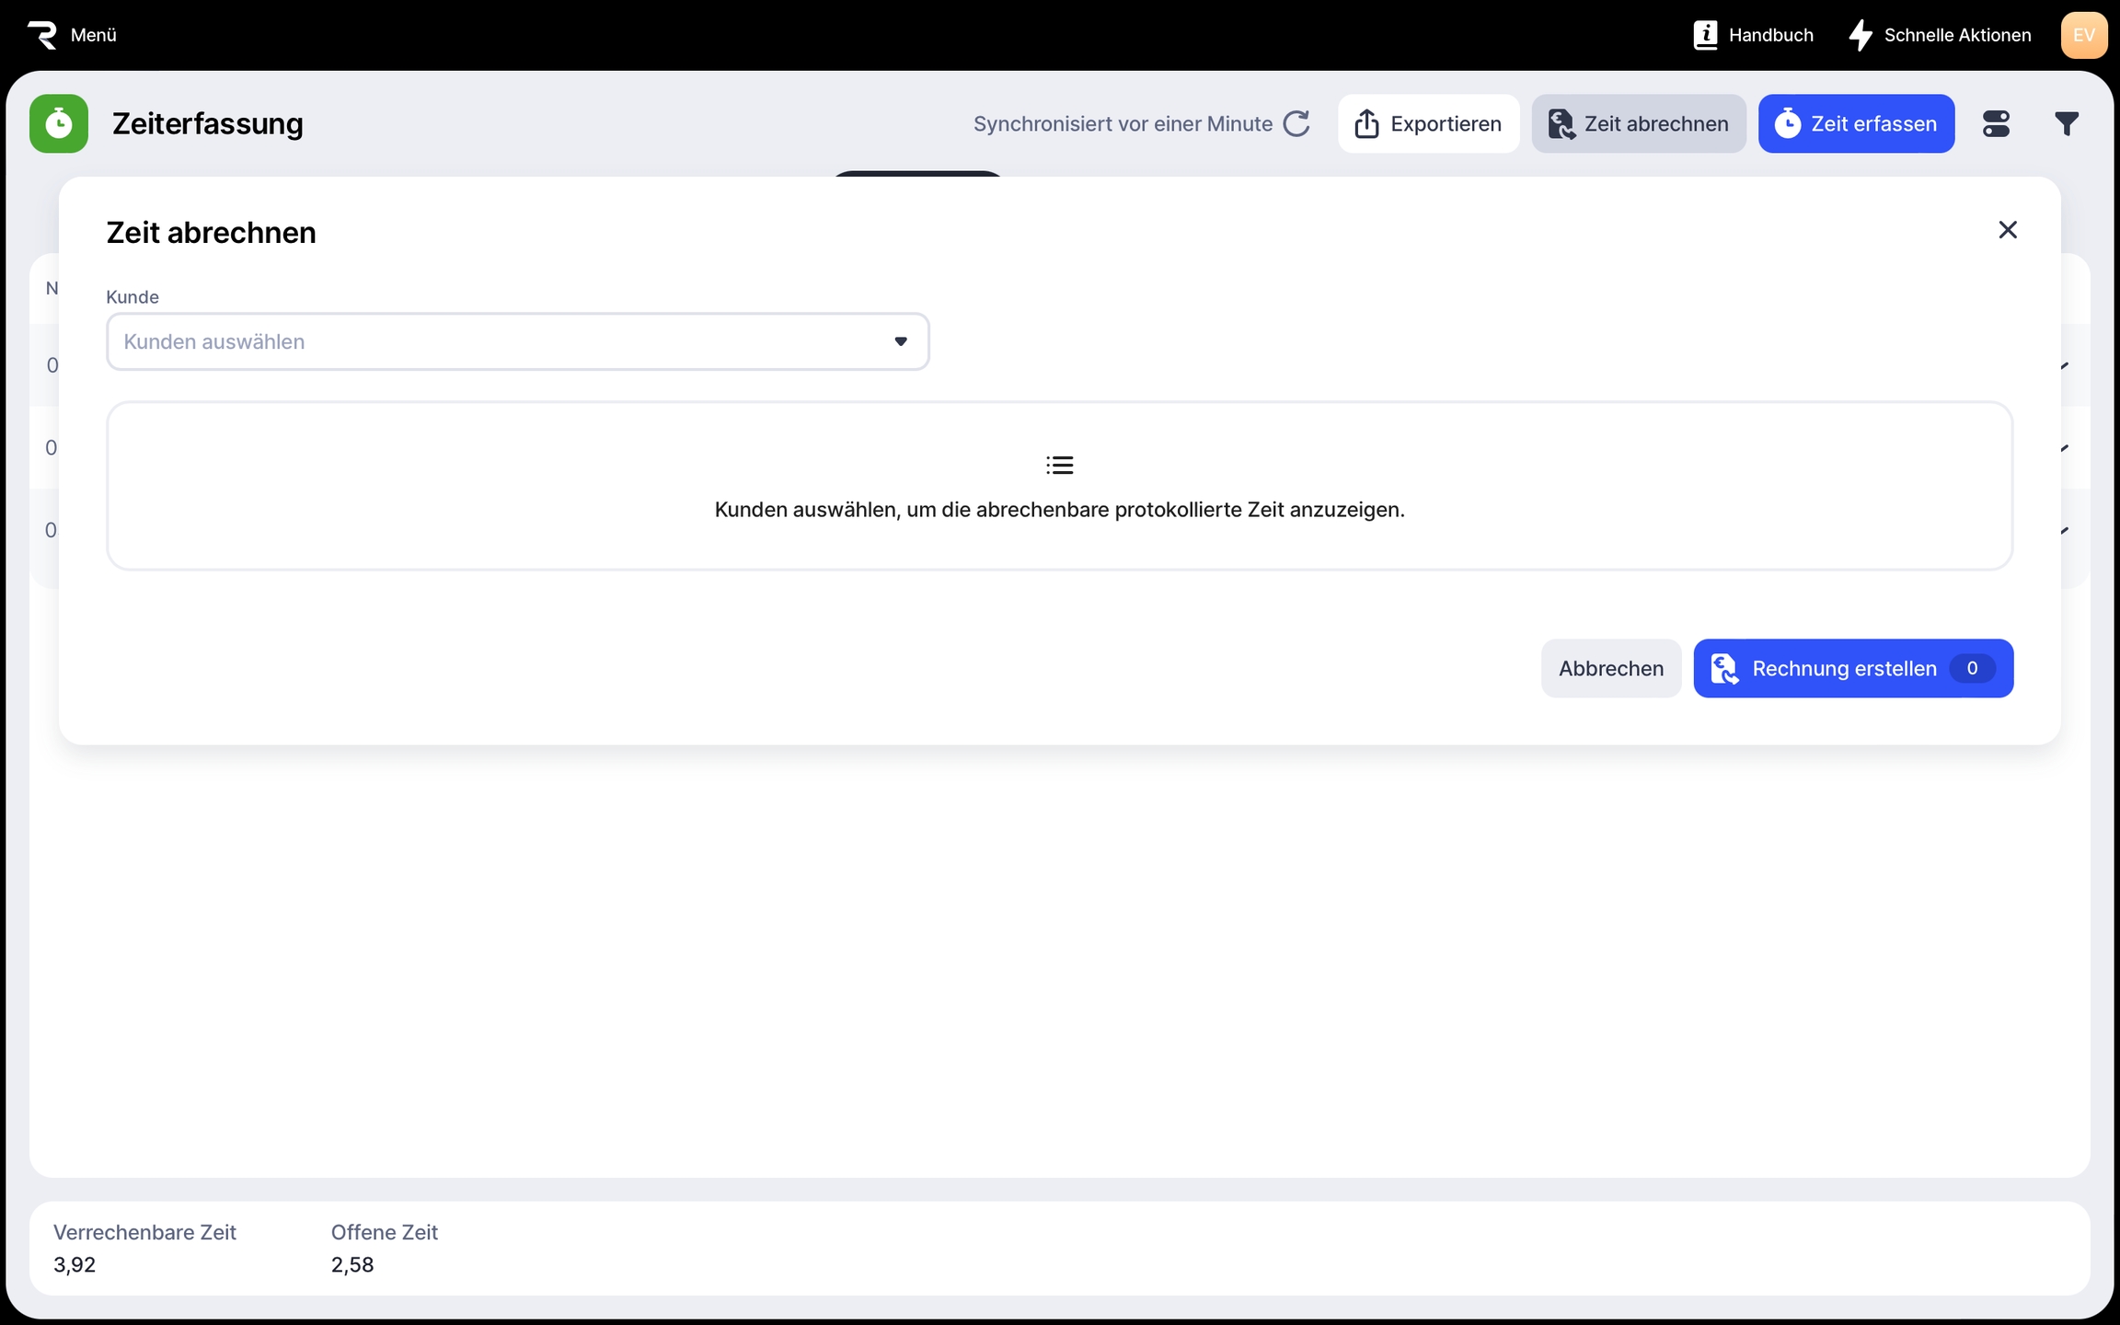2120x1325 pixels.
Task: Open the Handbuch manual
Action: coord(1754,35)
